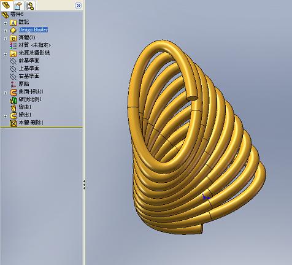Click the 右基準面 right plane icon

point(13,77)
